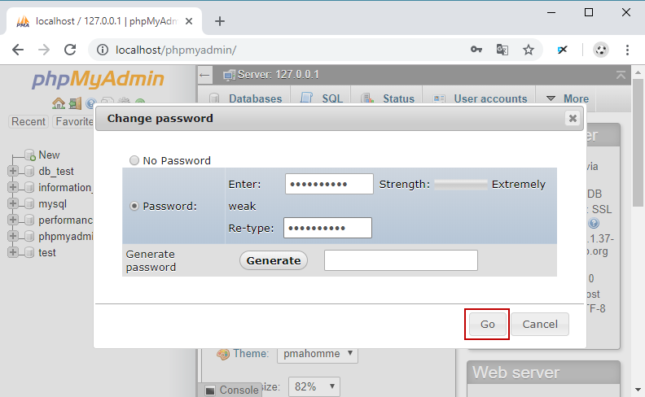Click the Go button
This screenshot has height=397, width=645.
click(488, 325)
